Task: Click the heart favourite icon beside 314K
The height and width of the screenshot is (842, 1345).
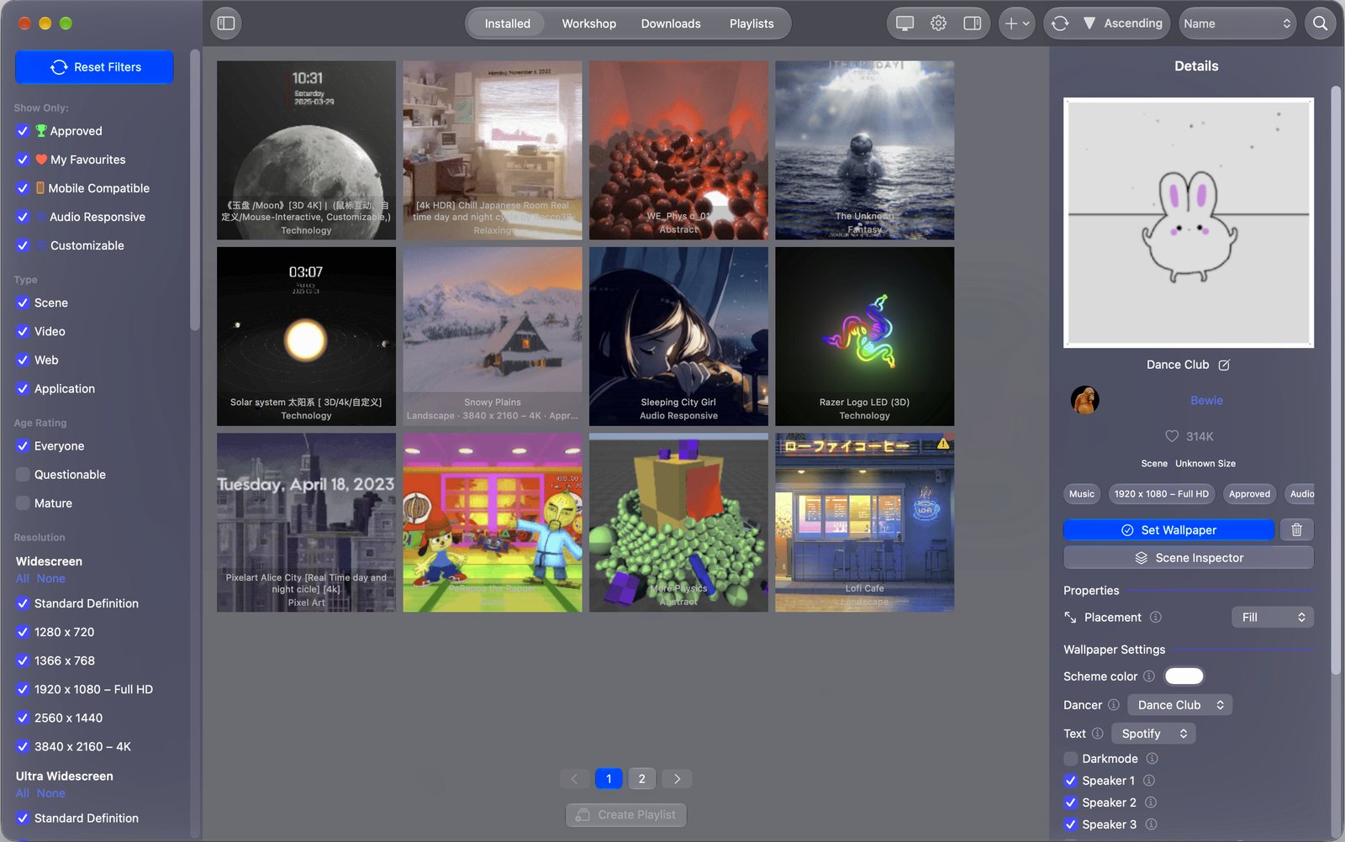Action: pyautogui.click(x=1172, y=436)
